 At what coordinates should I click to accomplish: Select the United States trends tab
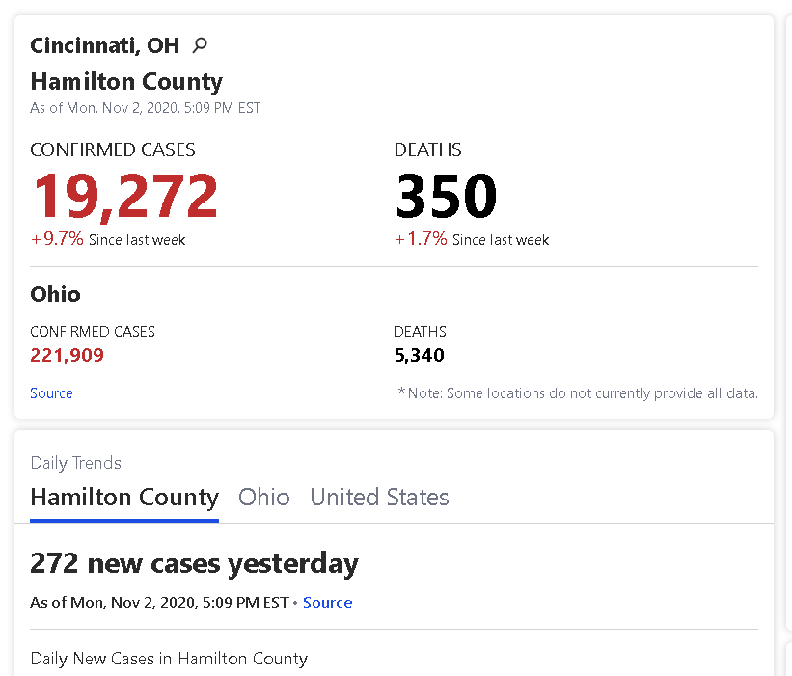coord(379,498)
